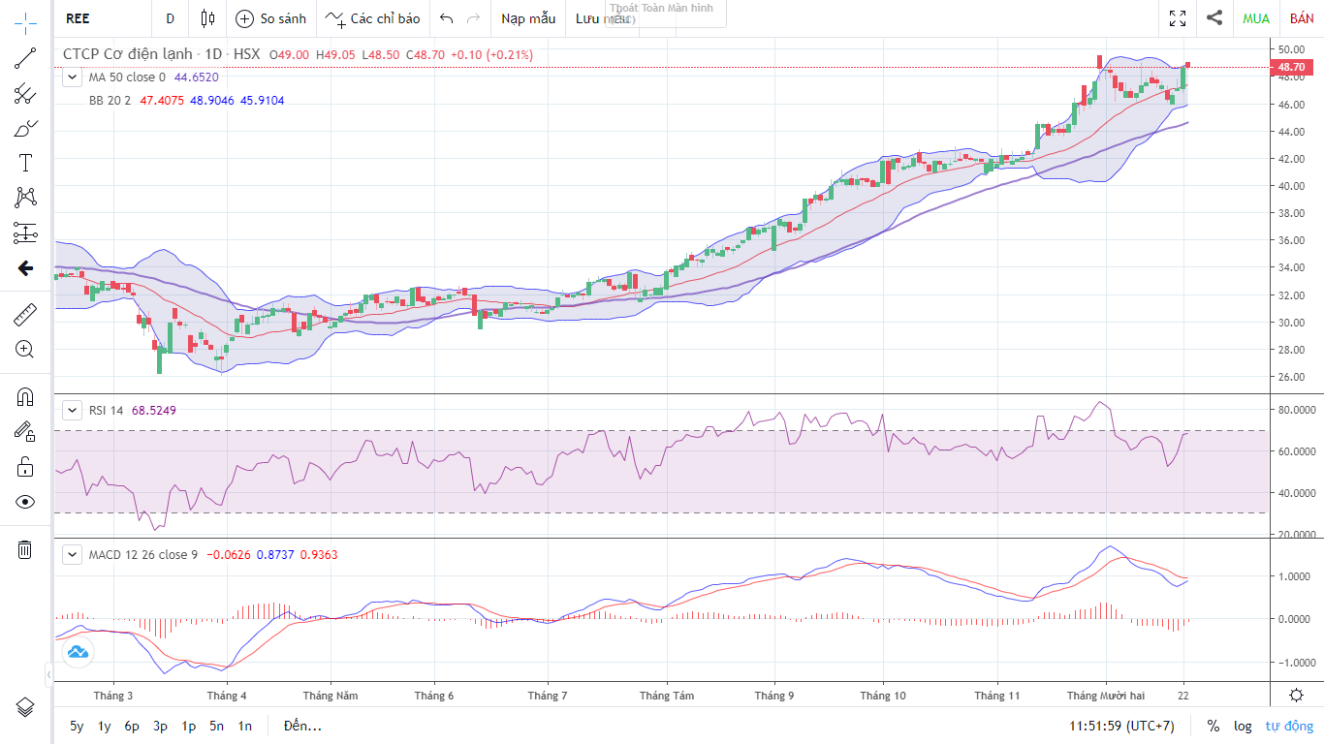Click the cloud icon in MACD pane
Screen dimensions: 1324x744
pos(78,652)
